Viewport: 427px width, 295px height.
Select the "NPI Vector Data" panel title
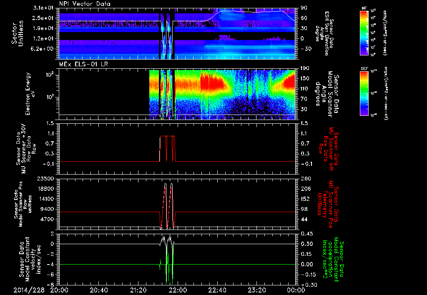pos(85,4)
